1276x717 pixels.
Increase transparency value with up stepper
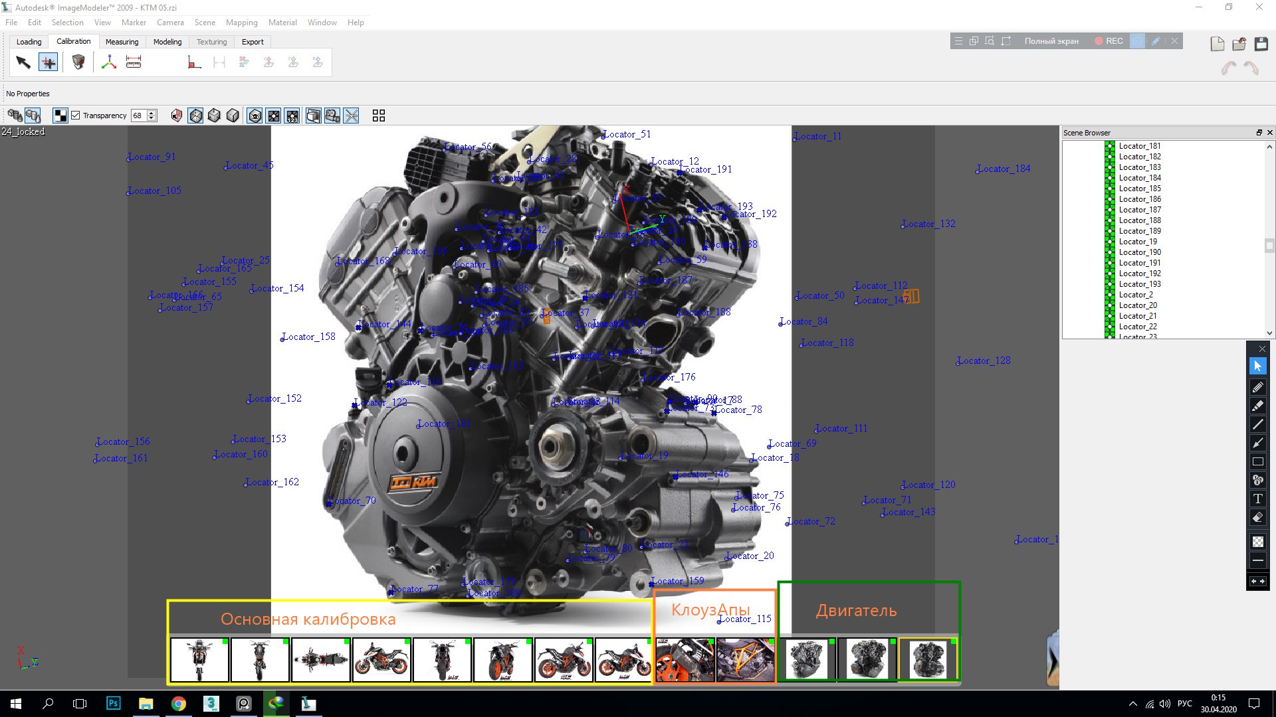(x=152, y=113)
